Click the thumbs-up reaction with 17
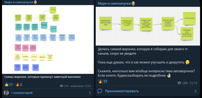This screenshot has height=98, width=202. [x=9, y=84]
